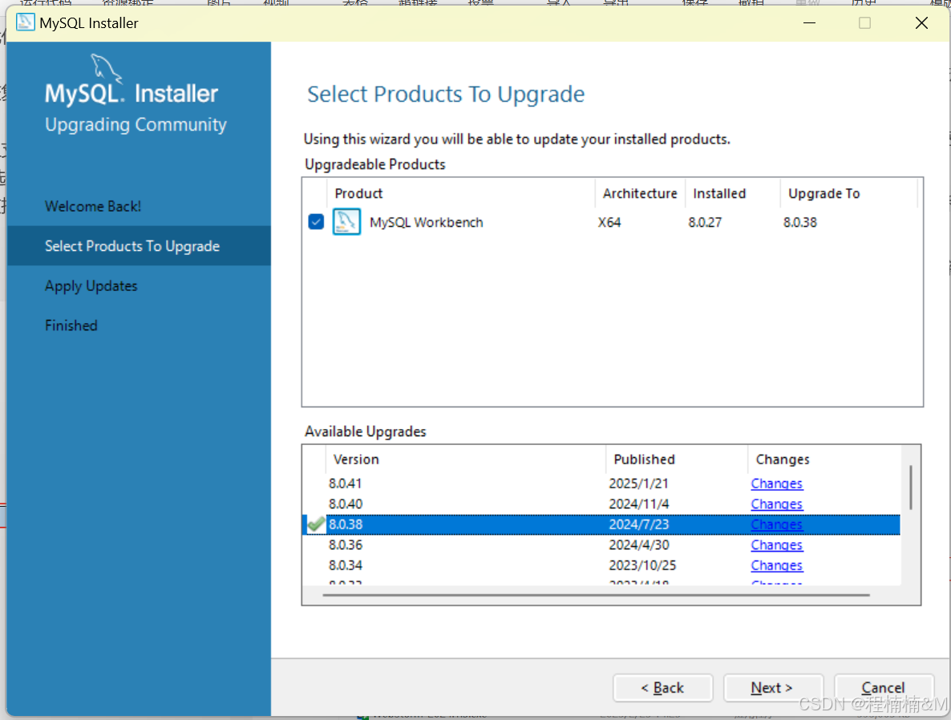Click the published date 2024/11/4
This screenshot has width=951, height=720.
coord(638,504)
